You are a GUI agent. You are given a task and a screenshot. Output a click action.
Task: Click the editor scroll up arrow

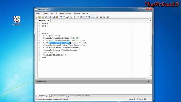pos(151,24)
